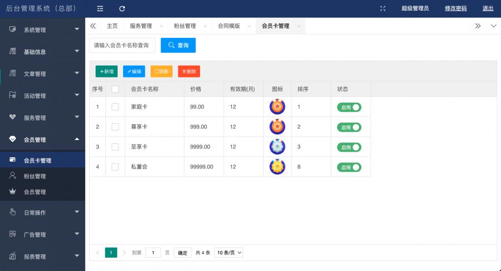
Task: Click the sidebar collapse menu icon
Action: pyautogui.click(x=100, y=8)
